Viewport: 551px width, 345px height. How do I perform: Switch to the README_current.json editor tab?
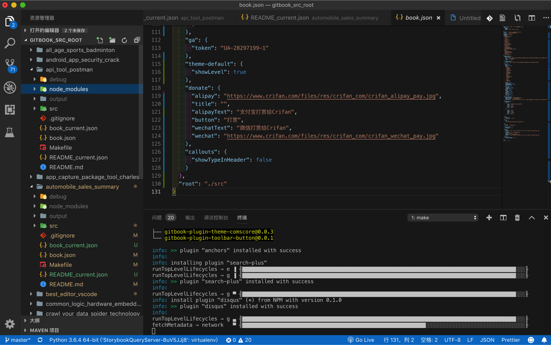point(279,18)
